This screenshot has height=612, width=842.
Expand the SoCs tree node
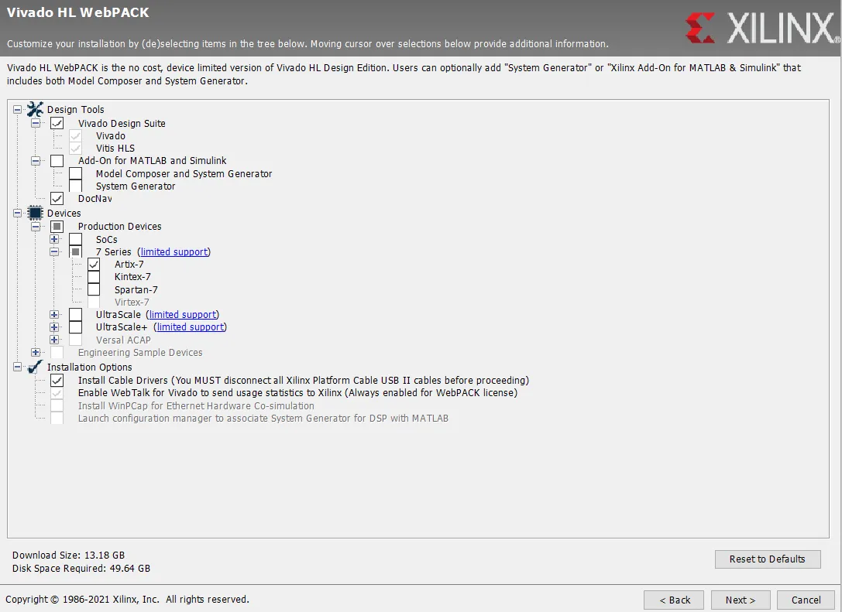54,239
